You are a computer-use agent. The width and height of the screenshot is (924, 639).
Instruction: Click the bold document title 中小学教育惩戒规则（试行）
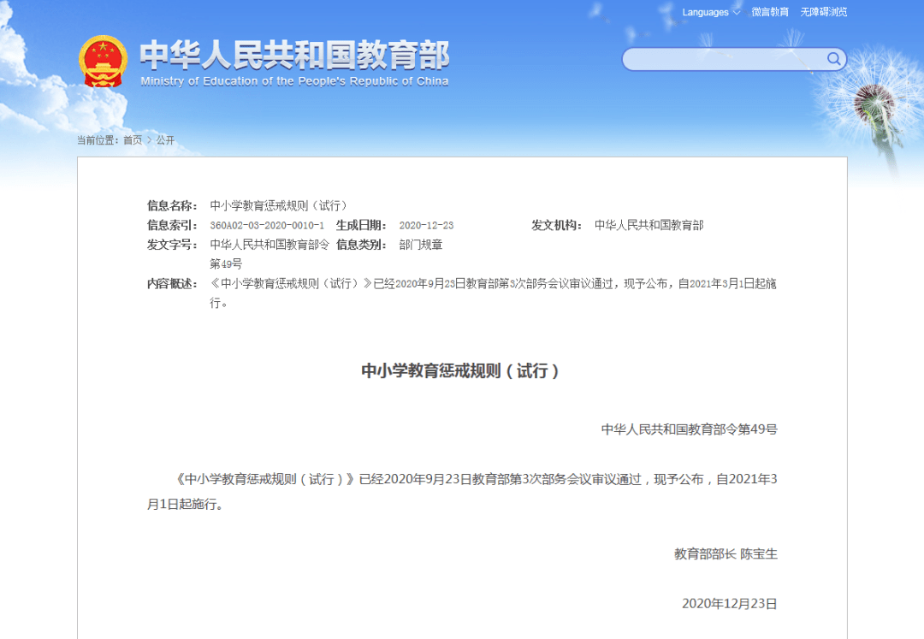(x=461, y=371)
